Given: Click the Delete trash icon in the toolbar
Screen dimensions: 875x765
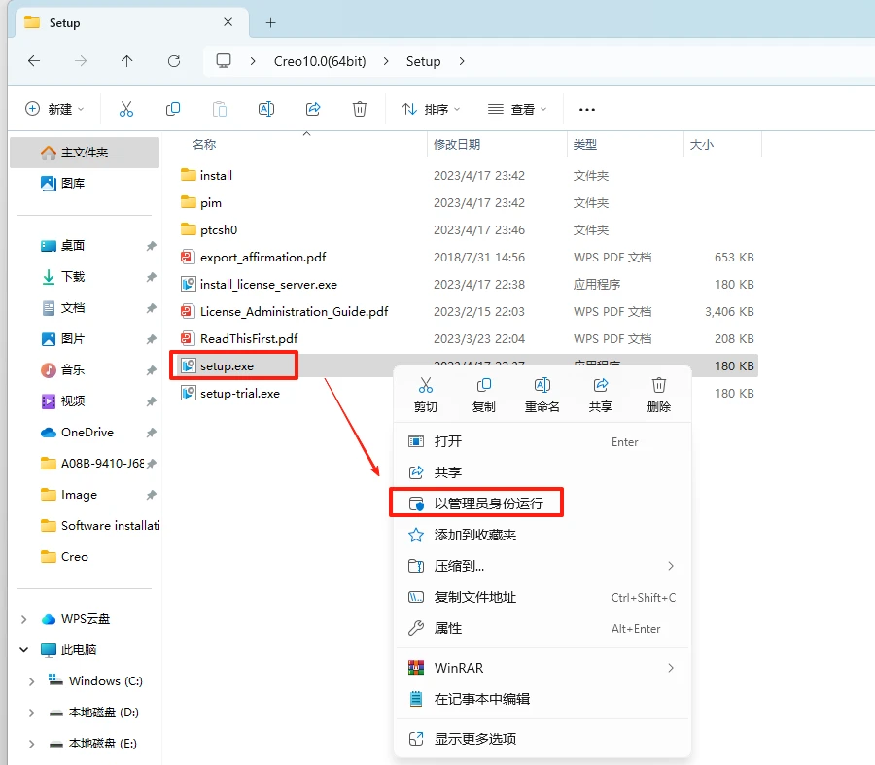Looking at the screenshot, I should pos(360,109).
